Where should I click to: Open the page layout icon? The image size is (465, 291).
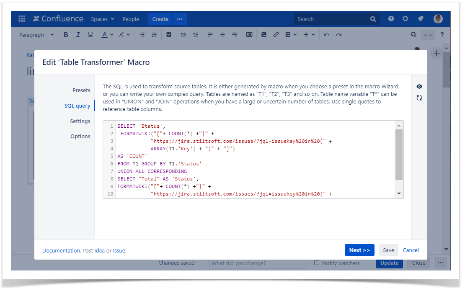(249, 35)
